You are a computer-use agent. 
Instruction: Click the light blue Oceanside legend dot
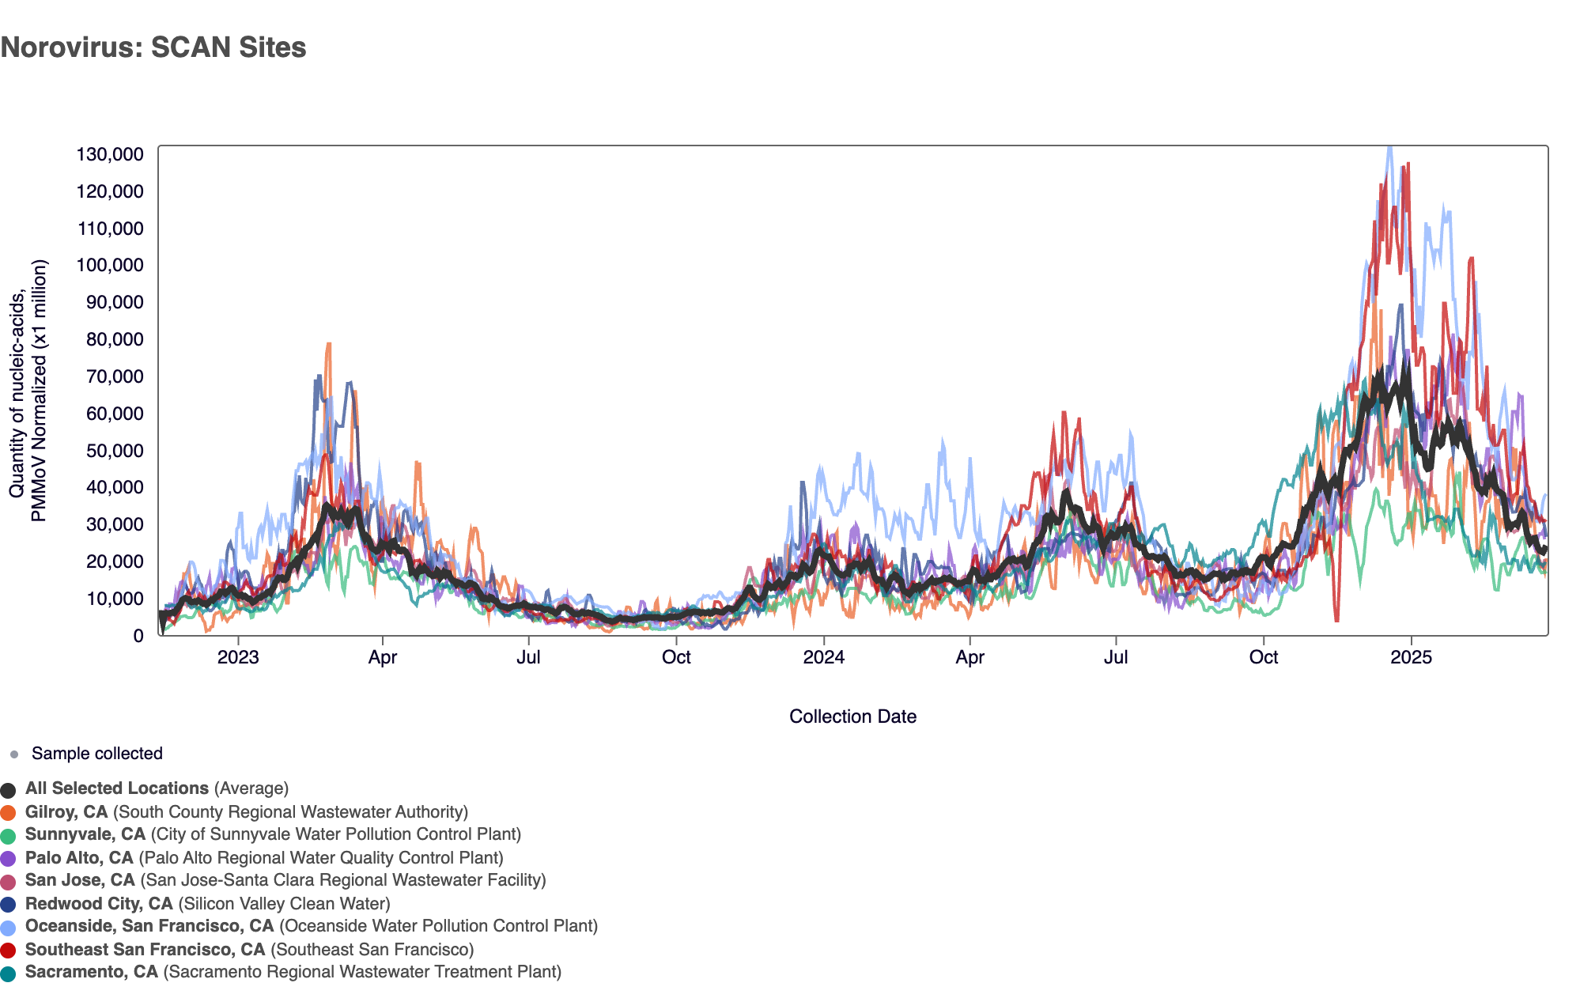click(x=9, y=928)
